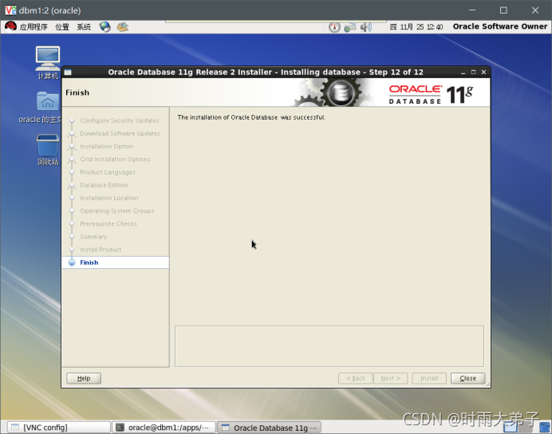
Task: Click the greyed Install button
Action: point(429,378)
